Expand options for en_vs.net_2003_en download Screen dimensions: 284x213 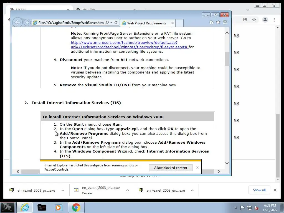click(x=192, y=190)
